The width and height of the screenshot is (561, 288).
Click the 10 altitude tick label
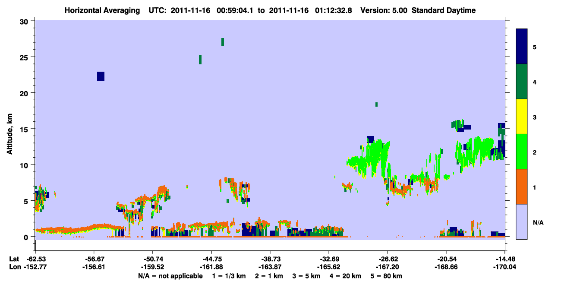coord(25,165)
